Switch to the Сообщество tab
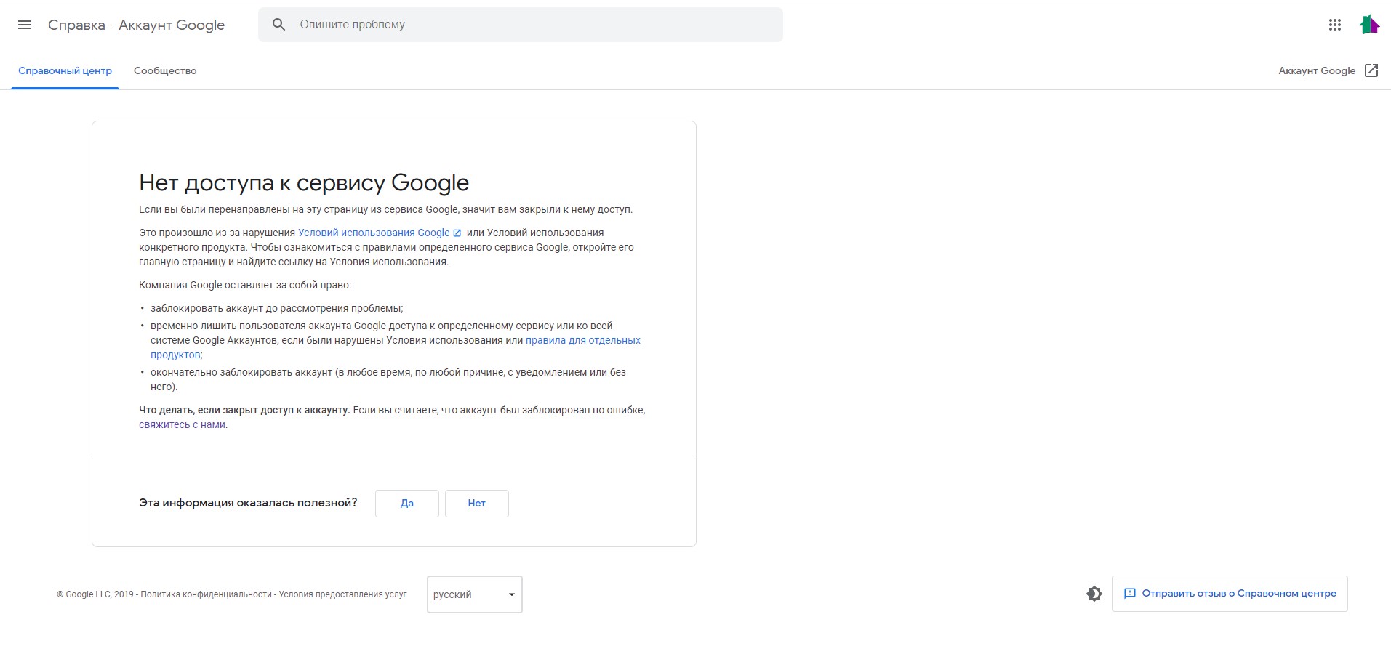Viewport: 1391px width, 654px height. pyautogui.click(x=164, y=70)
